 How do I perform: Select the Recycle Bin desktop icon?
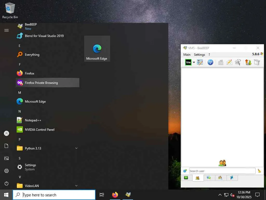click(x=10, y=10)
